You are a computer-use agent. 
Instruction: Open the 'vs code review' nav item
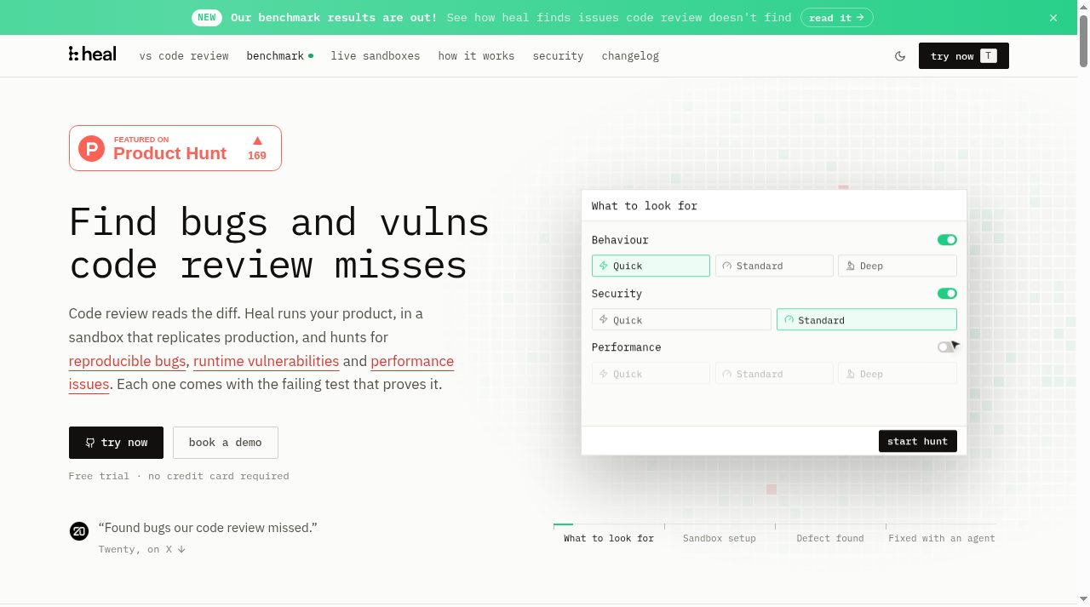[184, 56]
